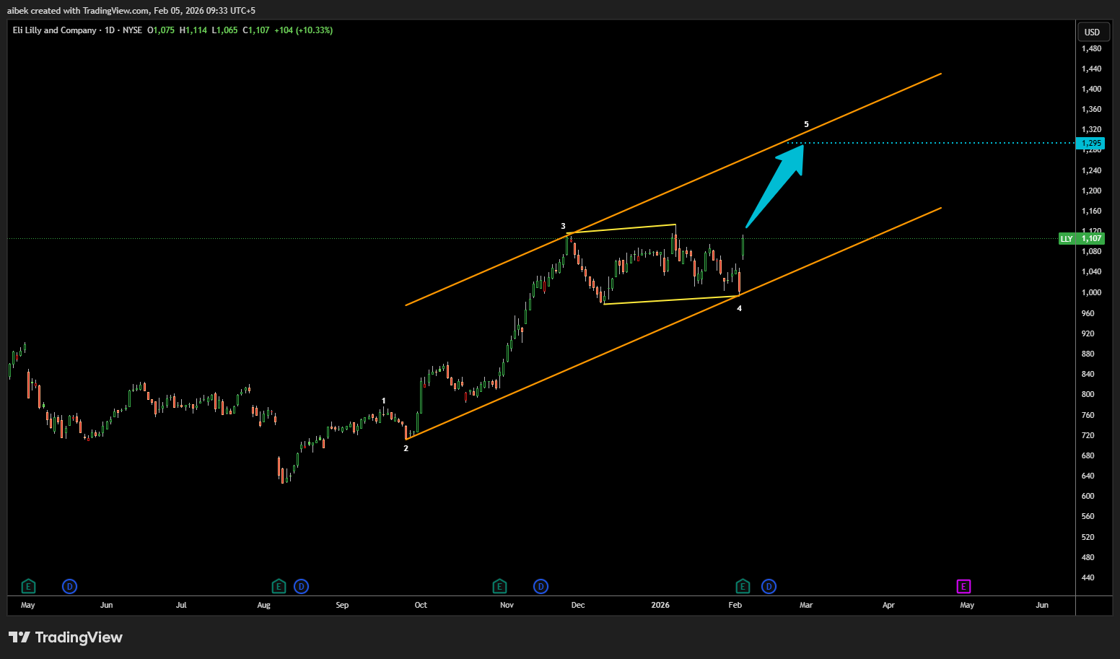Click the NYSE exchange label

pyautogui.click(x=132, y=30)
